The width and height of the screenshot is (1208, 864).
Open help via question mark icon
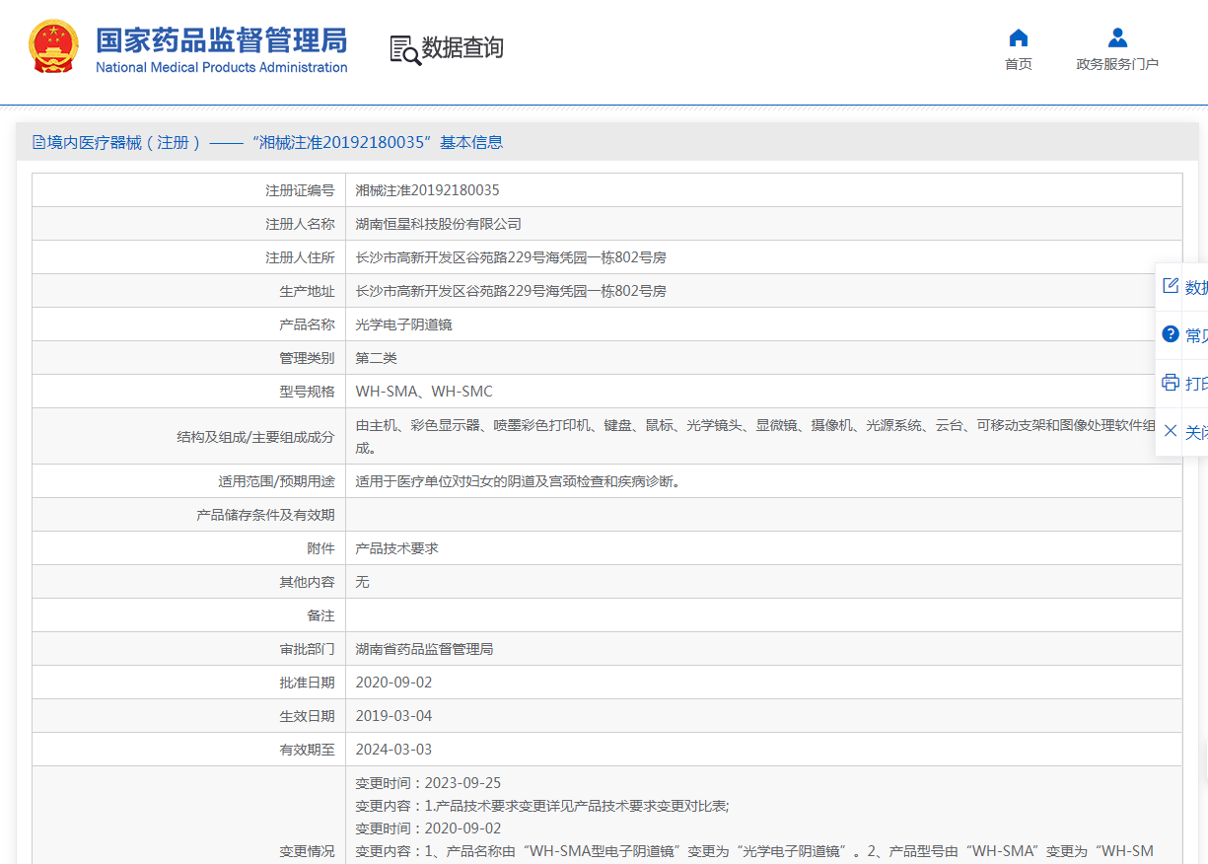coord(1171,334)
